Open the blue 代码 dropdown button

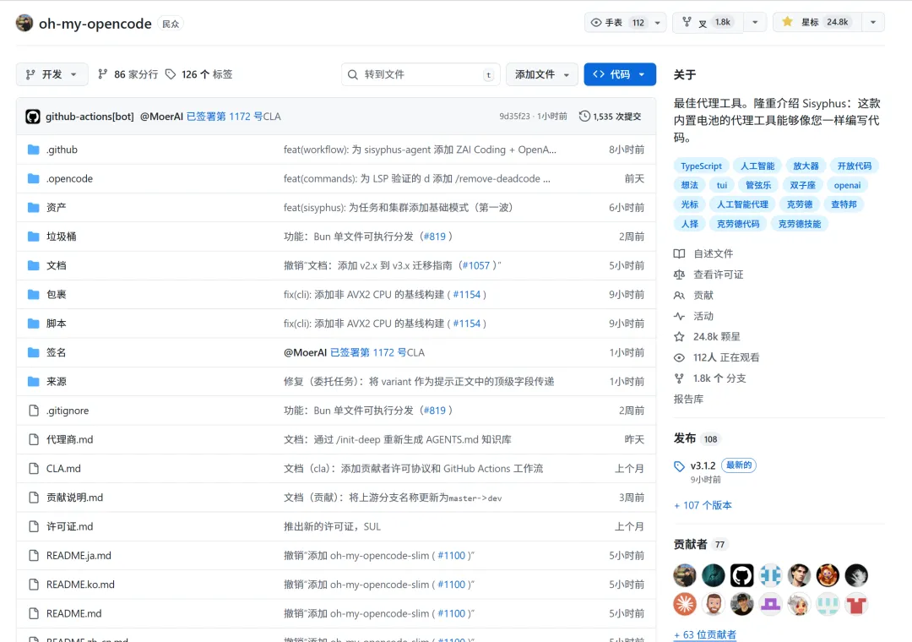point(620,74)
